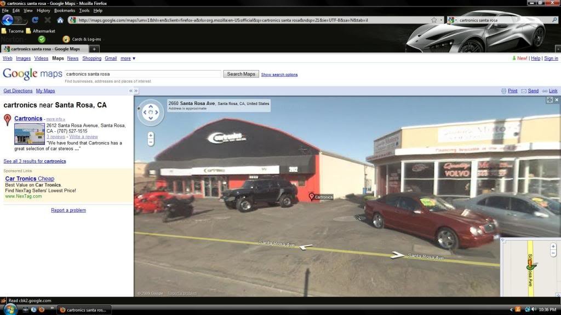561x315 pixels.
Task: Open the Bookmarks menu
Action: [x=65, y=10]
